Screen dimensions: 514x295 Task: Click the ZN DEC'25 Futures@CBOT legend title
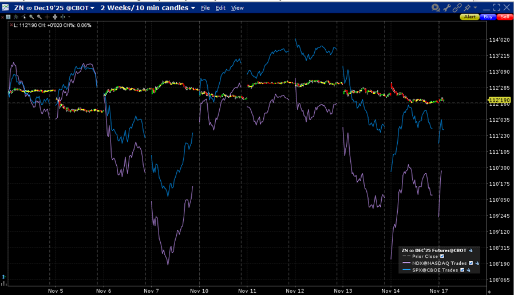tap(434, 250)
